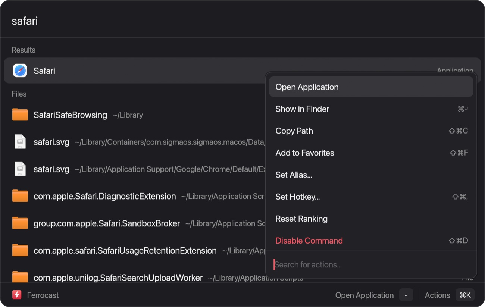Click the com.apple.Safari.DiagnosticExtension folder icon
This screenshot has height=307, width=485.
click(20, 196)
